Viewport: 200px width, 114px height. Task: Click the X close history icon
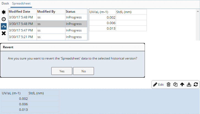click(4, 33)
